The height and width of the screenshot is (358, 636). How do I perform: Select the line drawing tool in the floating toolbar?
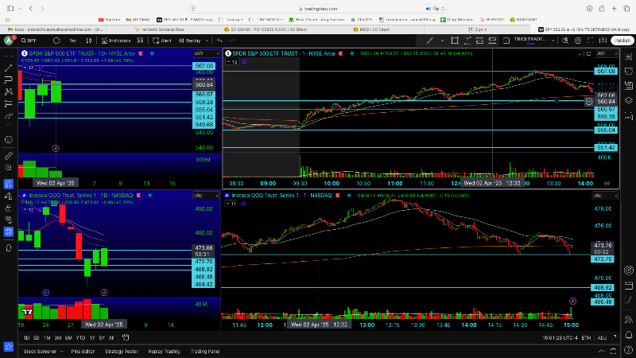pyautogui.click(x=429, y=41)
